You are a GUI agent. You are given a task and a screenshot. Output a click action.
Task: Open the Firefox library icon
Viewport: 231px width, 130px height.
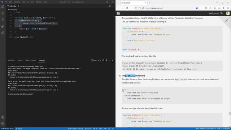click(x=215, y=8)
